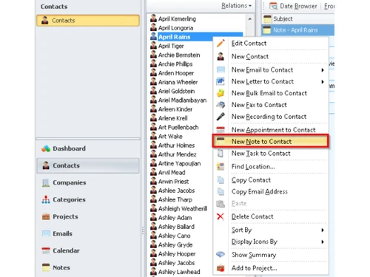Click the contact list scroll up arrow
The image size is (370, 277).
coord(250,19)
